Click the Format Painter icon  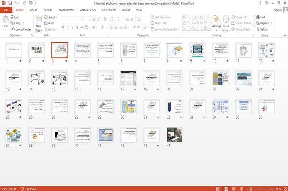click(x=12, y=29)
